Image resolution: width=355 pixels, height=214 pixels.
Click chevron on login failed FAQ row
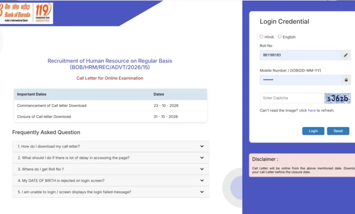(202, 192)
